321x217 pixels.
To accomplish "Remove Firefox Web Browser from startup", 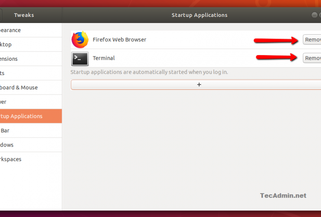I will (x=312, y=39).
